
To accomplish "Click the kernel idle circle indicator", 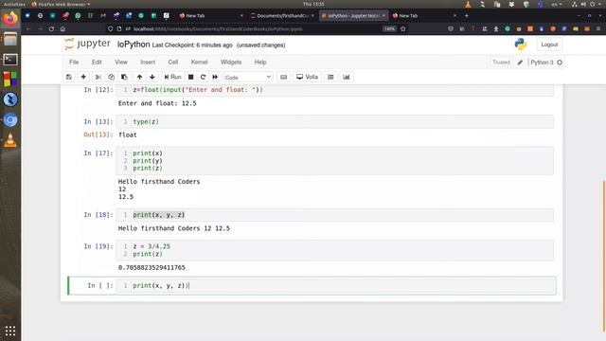I will [560, 63].
